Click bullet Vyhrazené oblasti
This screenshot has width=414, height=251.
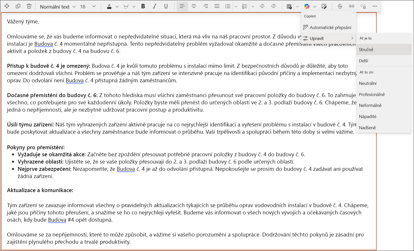40,162
